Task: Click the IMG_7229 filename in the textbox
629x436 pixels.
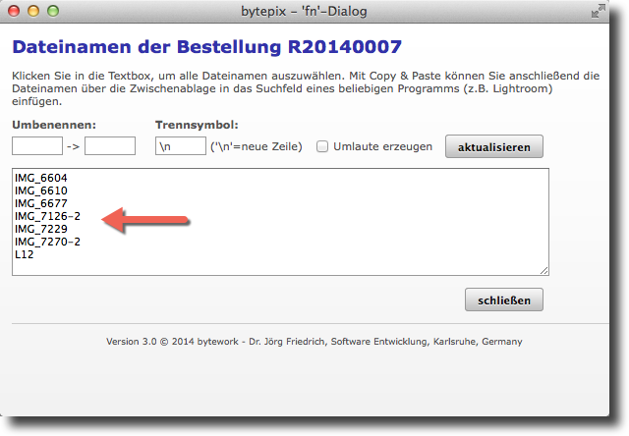Action: [x=41, y=229]
